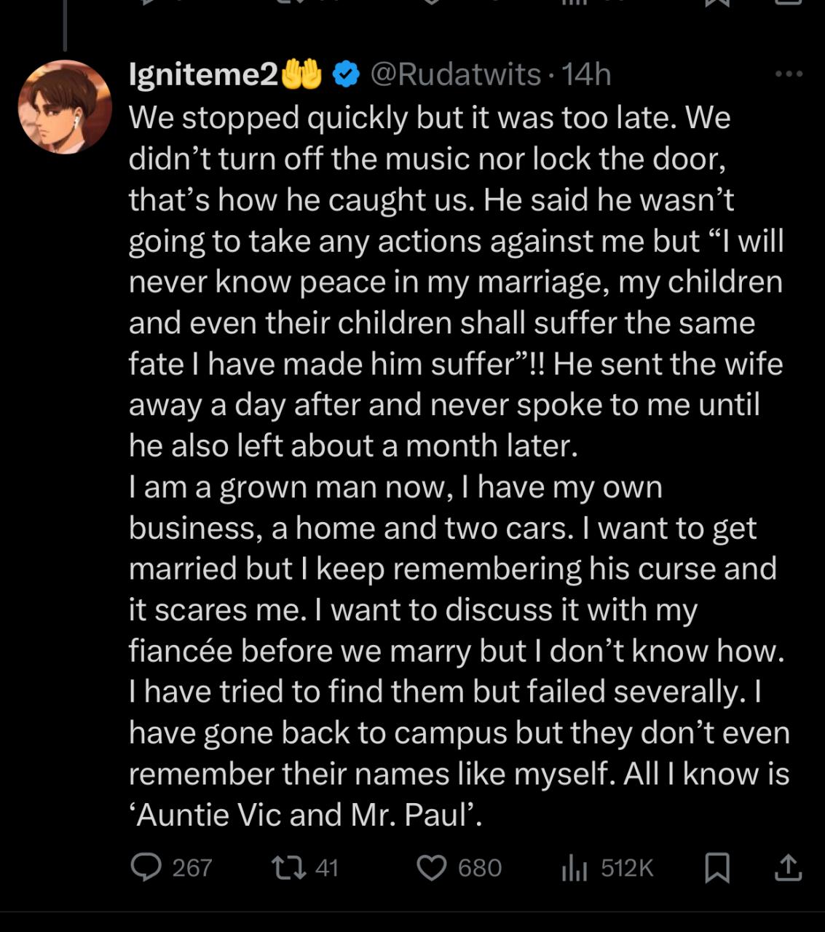View analytics showing 512K impressions
Image resolution: width=825 pixels, height=932 pixels.
576,867
